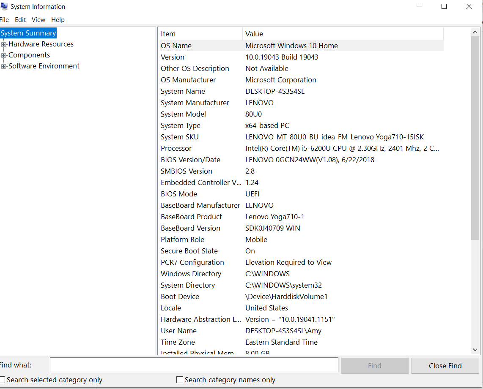Select the Components tree item

click(x=29, y=55)
